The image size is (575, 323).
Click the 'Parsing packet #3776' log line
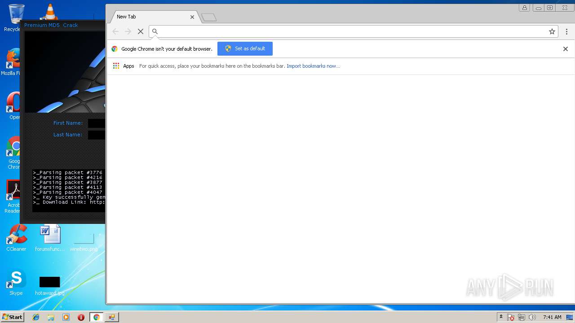pyautogui.click(x=67, y=173)
